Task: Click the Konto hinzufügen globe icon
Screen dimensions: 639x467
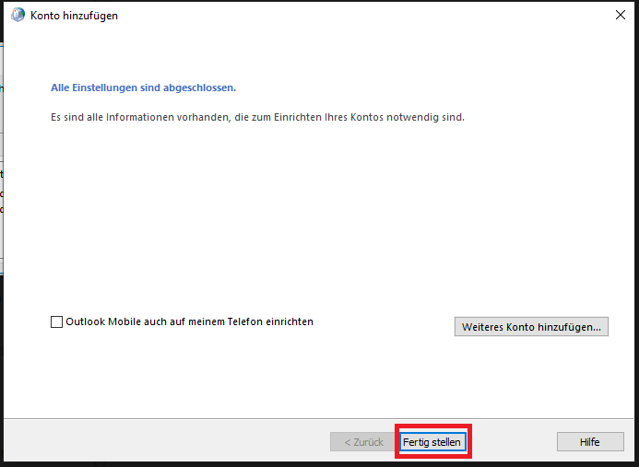Action: coord(18,16)
